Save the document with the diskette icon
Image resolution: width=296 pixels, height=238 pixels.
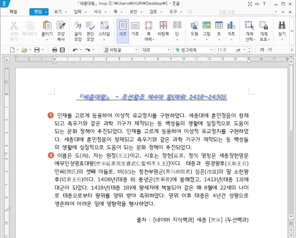pos(37,50)
